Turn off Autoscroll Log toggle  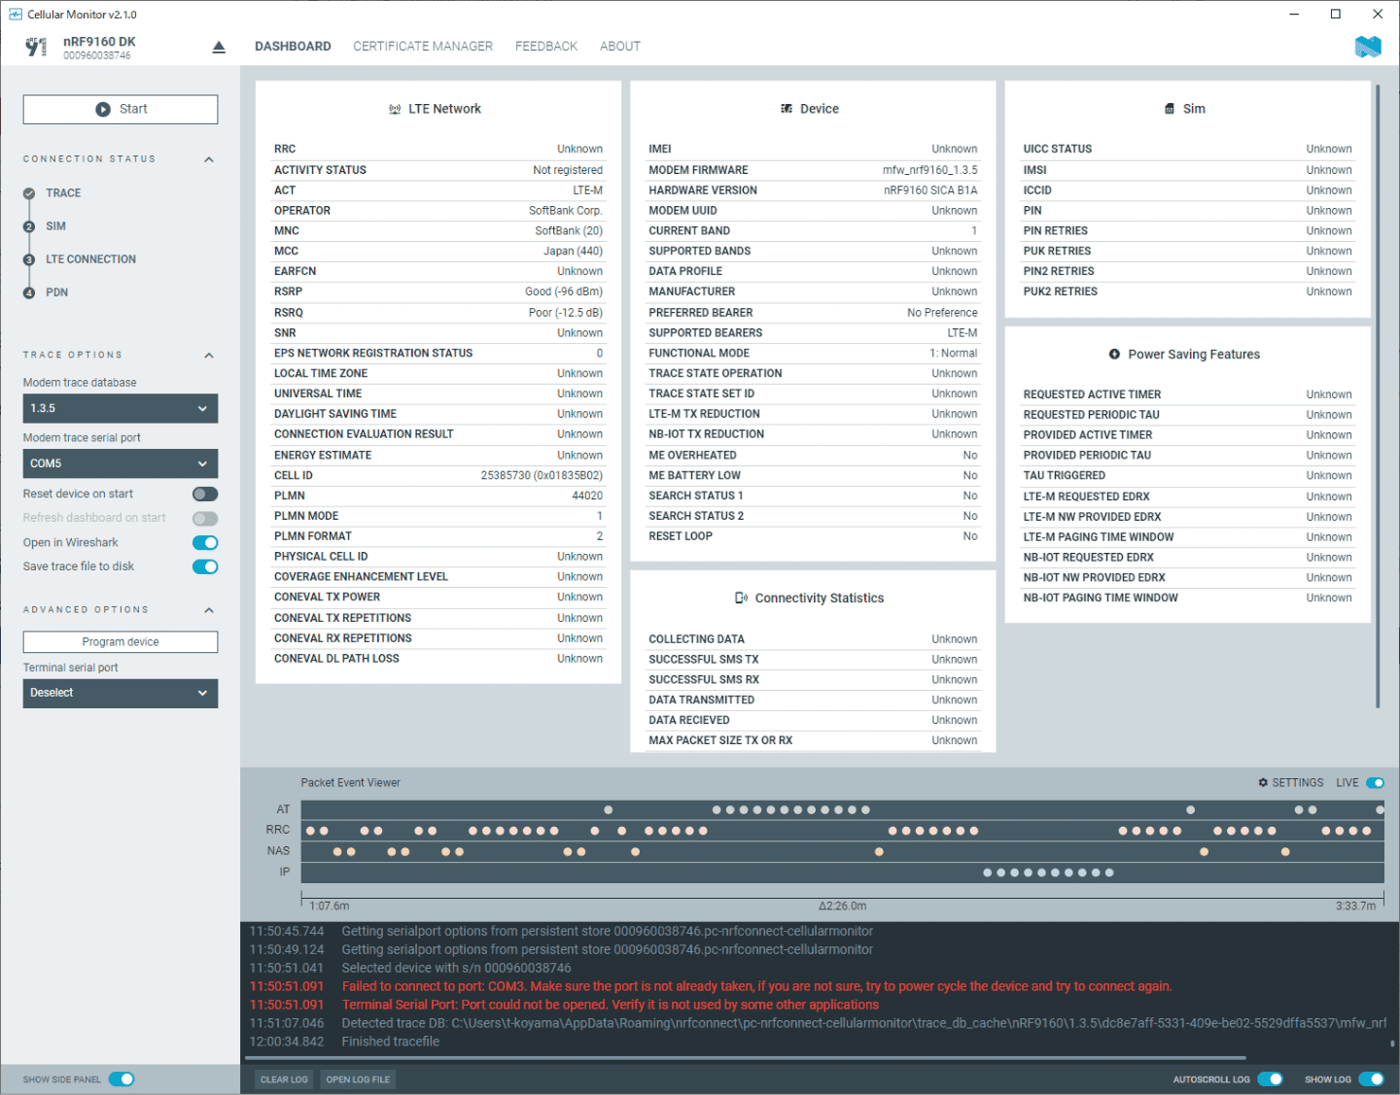point(1270,1079)
